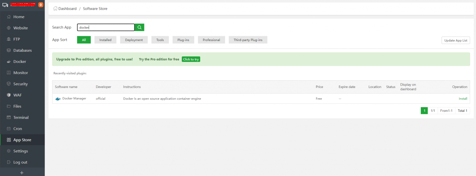Click the Docker Manager whale logo
This screenshot has width=476, height=176.
58,99
